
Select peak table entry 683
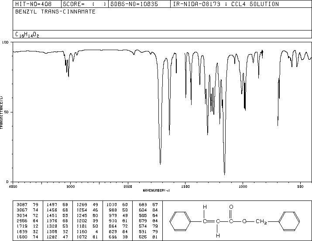click(x=143, y=205)
